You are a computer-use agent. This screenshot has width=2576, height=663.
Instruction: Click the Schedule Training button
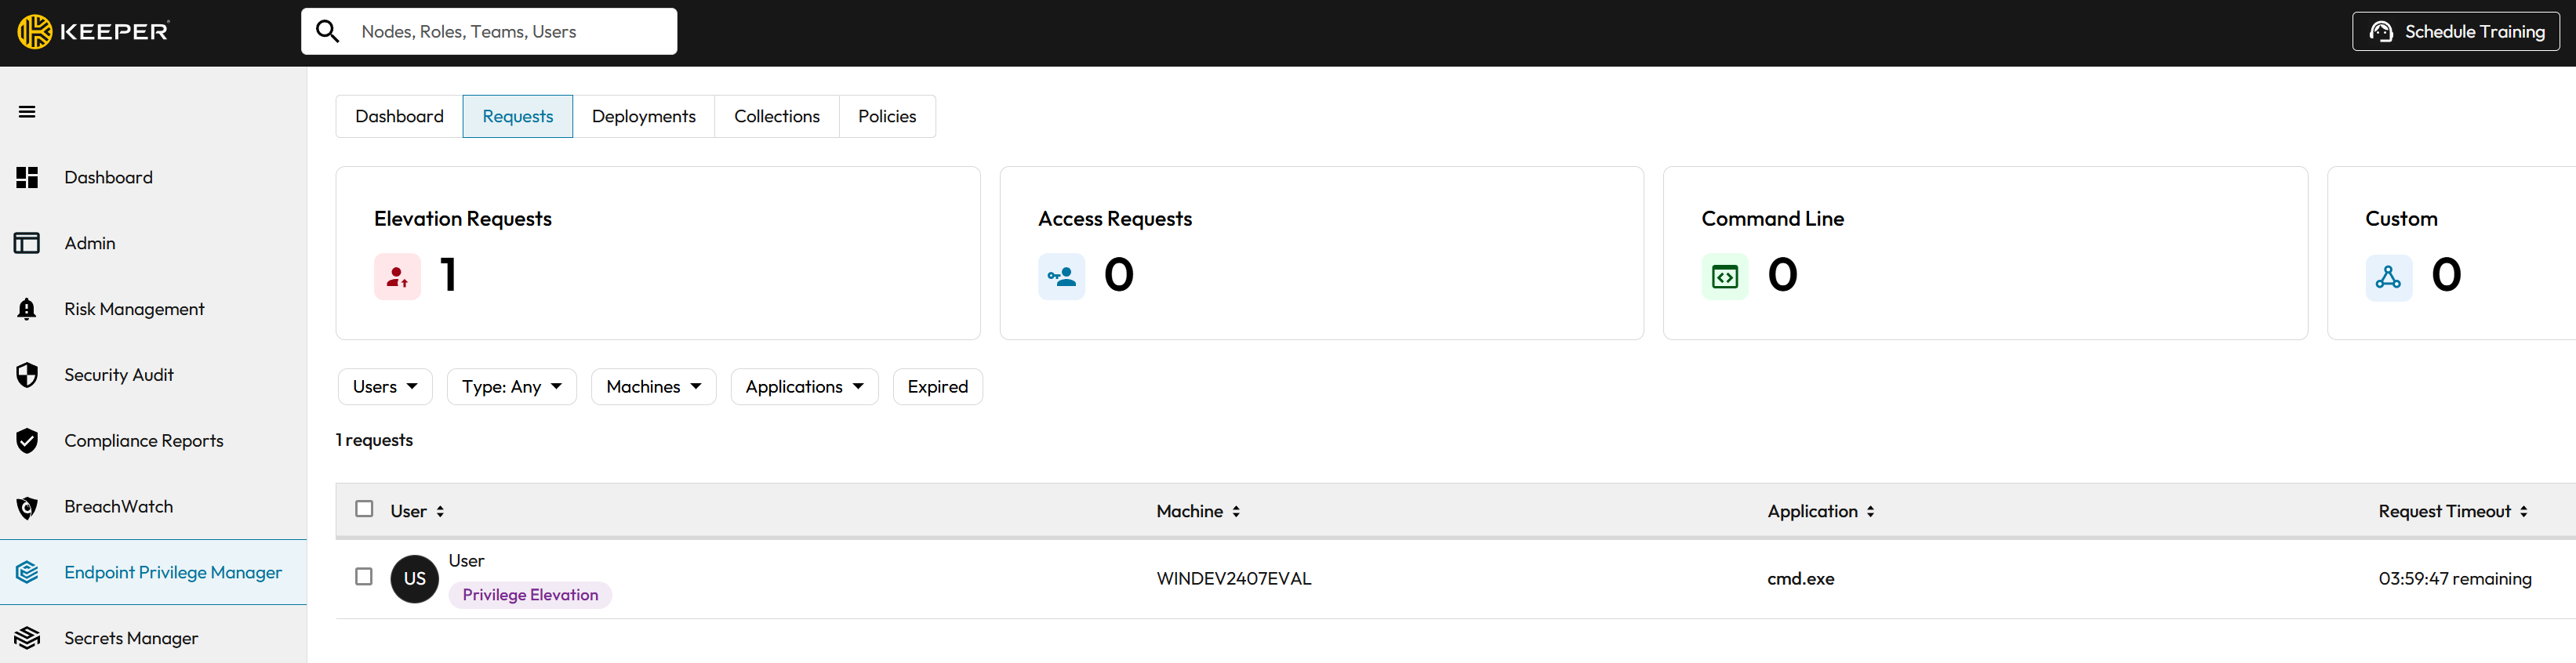click(2455, 32)
